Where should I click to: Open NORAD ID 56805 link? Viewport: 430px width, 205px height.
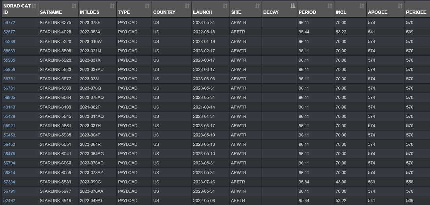pyautogui.click(x=9, y=98)
